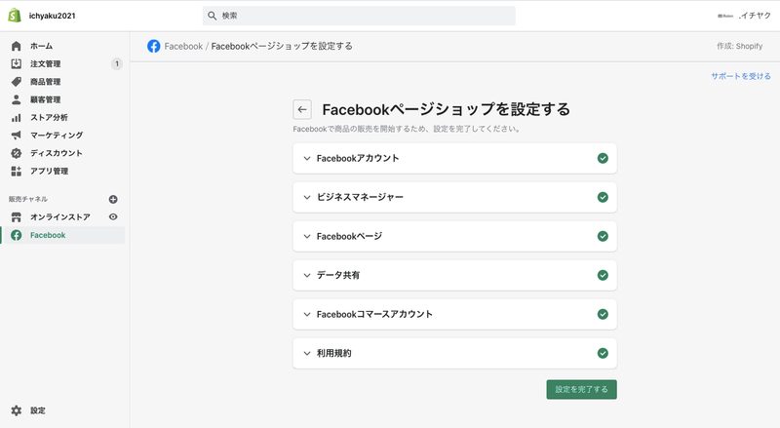Click 利用規約 green checkmark
The image size is (780, 428).
click(x=603, y=353)
